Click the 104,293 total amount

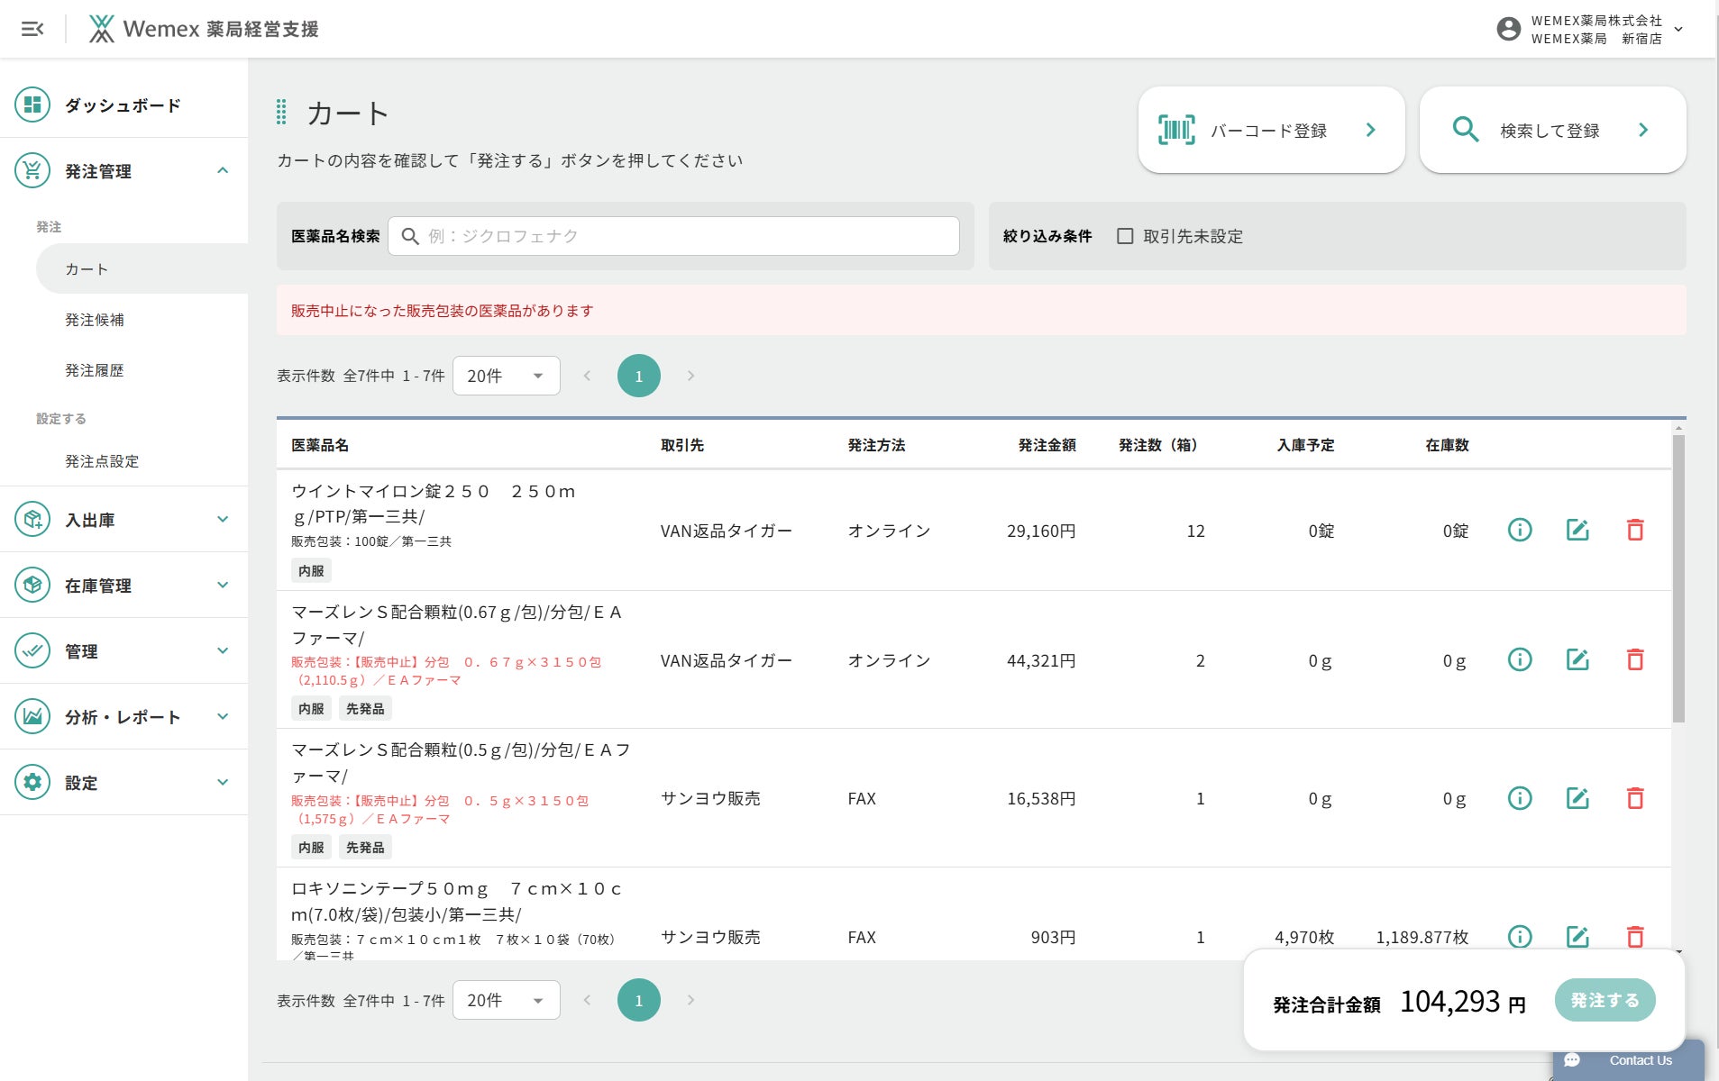coord(1450,1001)
